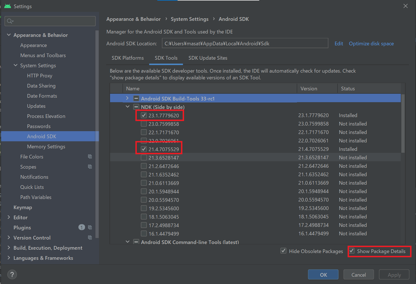Click the sharing icon beside Plugins

click(x=90, y=227)
